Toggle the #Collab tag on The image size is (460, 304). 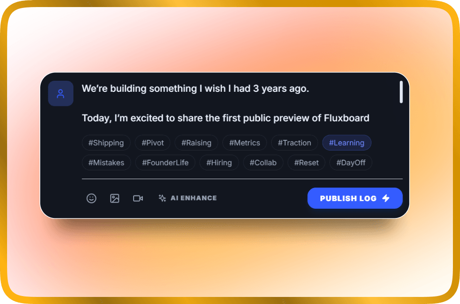pos(263,162)
